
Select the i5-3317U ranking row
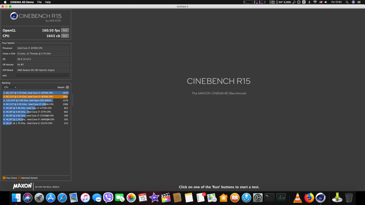click(x=36, y=123)
